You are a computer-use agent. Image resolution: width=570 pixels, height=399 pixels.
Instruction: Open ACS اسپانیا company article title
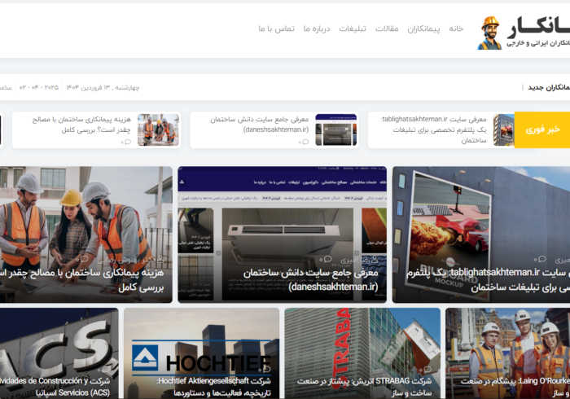point(55,387)
